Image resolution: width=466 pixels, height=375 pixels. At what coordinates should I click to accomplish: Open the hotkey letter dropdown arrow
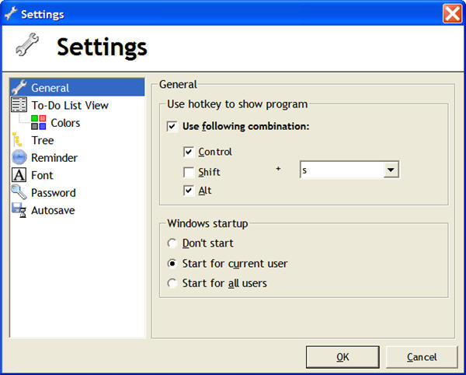pyautogui.click(x=391, y=170)
